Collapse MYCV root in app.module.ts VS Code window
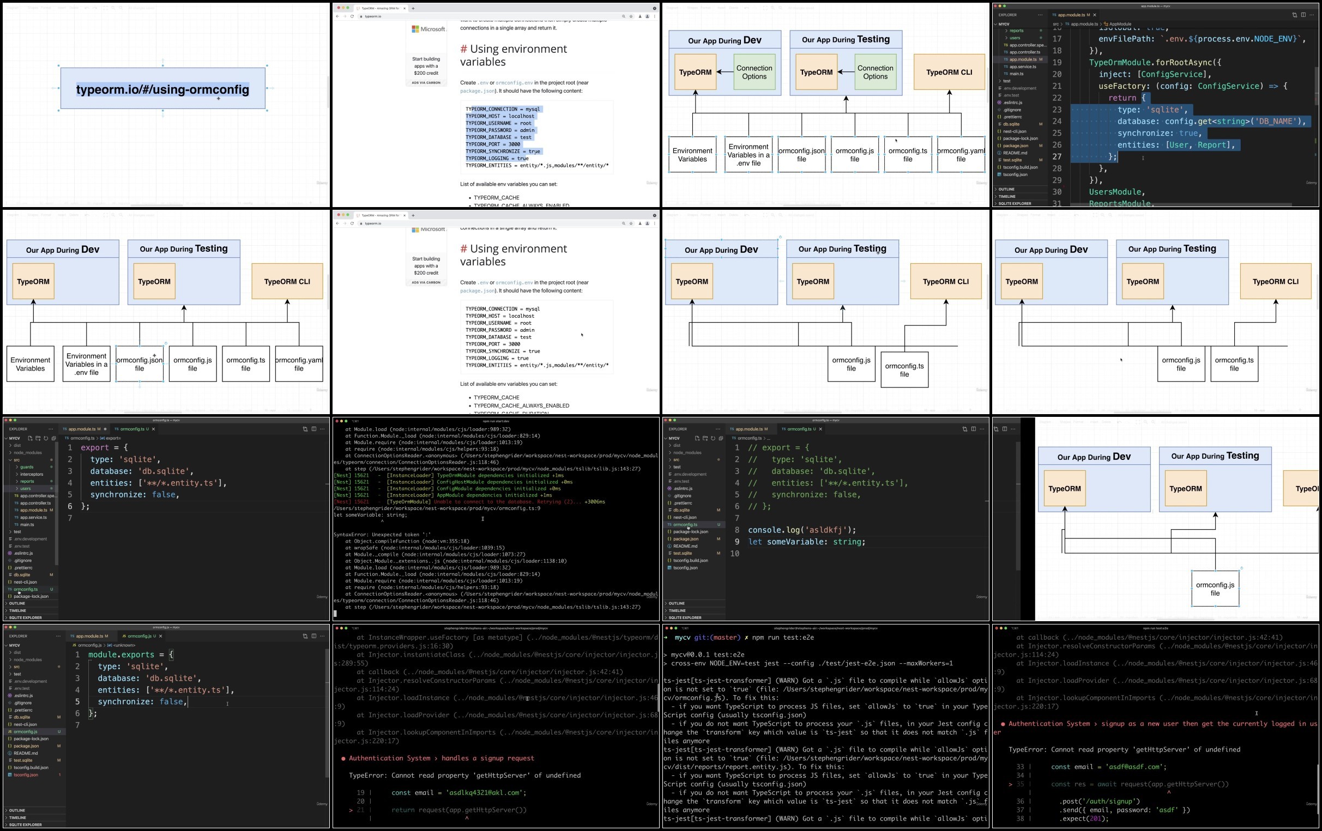The width and height of the screenshot is (1322, 831). 1004,24
